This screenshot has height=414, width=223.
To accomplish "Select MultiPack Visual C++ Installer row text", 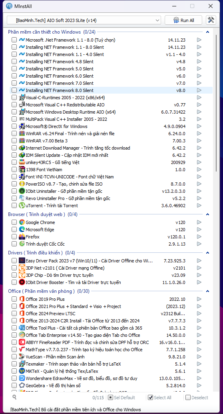I will pos(66,119).
